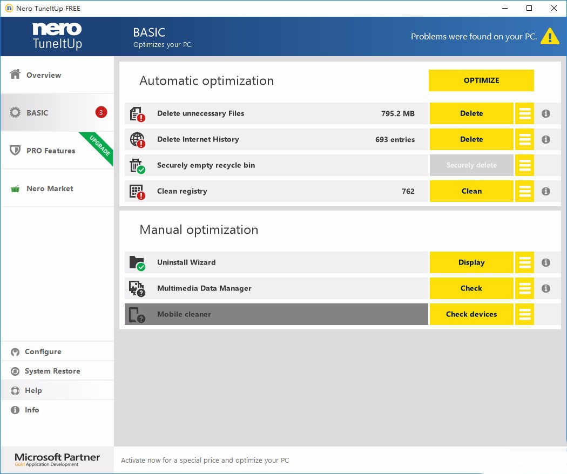
Task: Click the Mobile cleaner phone icon
Action: click(x=137, y=315)
